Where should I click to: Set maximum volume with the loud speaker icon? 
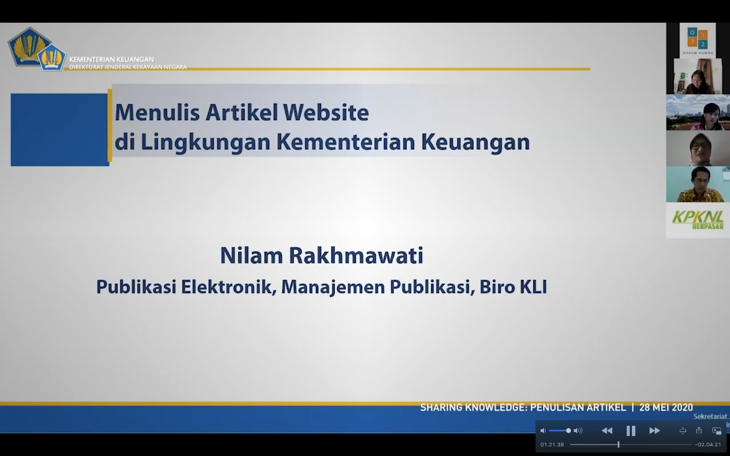click(578, 431)
